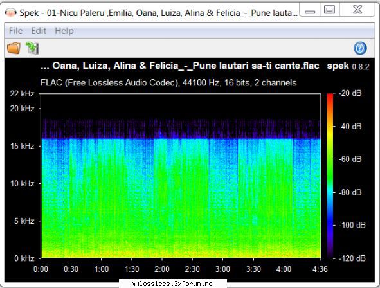Click the window title text starting with Spek - 01-Nicu Paleru
Screen dimensions: 380x288
click(x=159, y=13)
